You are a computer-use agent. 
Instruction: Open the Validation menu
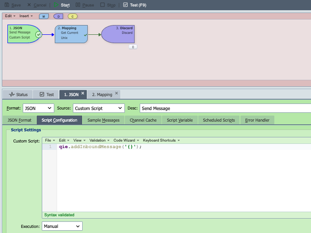click(x=99, y=140)
